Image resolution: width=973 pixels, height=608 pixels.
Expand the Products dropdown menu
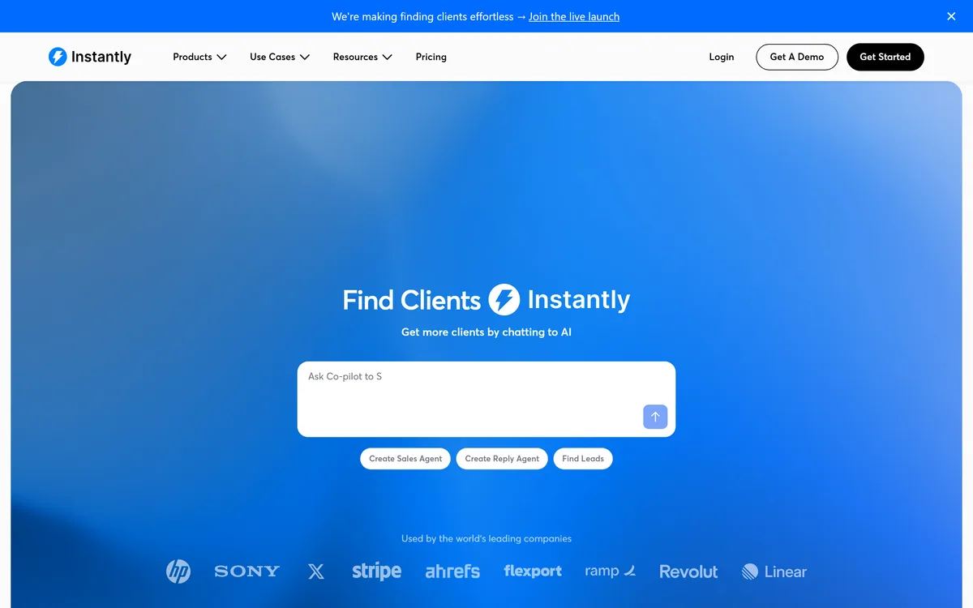point(199,57)
